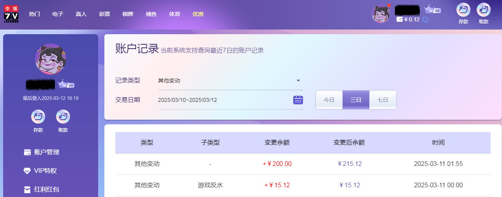Click 其他变动 in the ¥200.00 row
Image resolution: width=502 pixels, height=197 pixels.
point(147,164)
